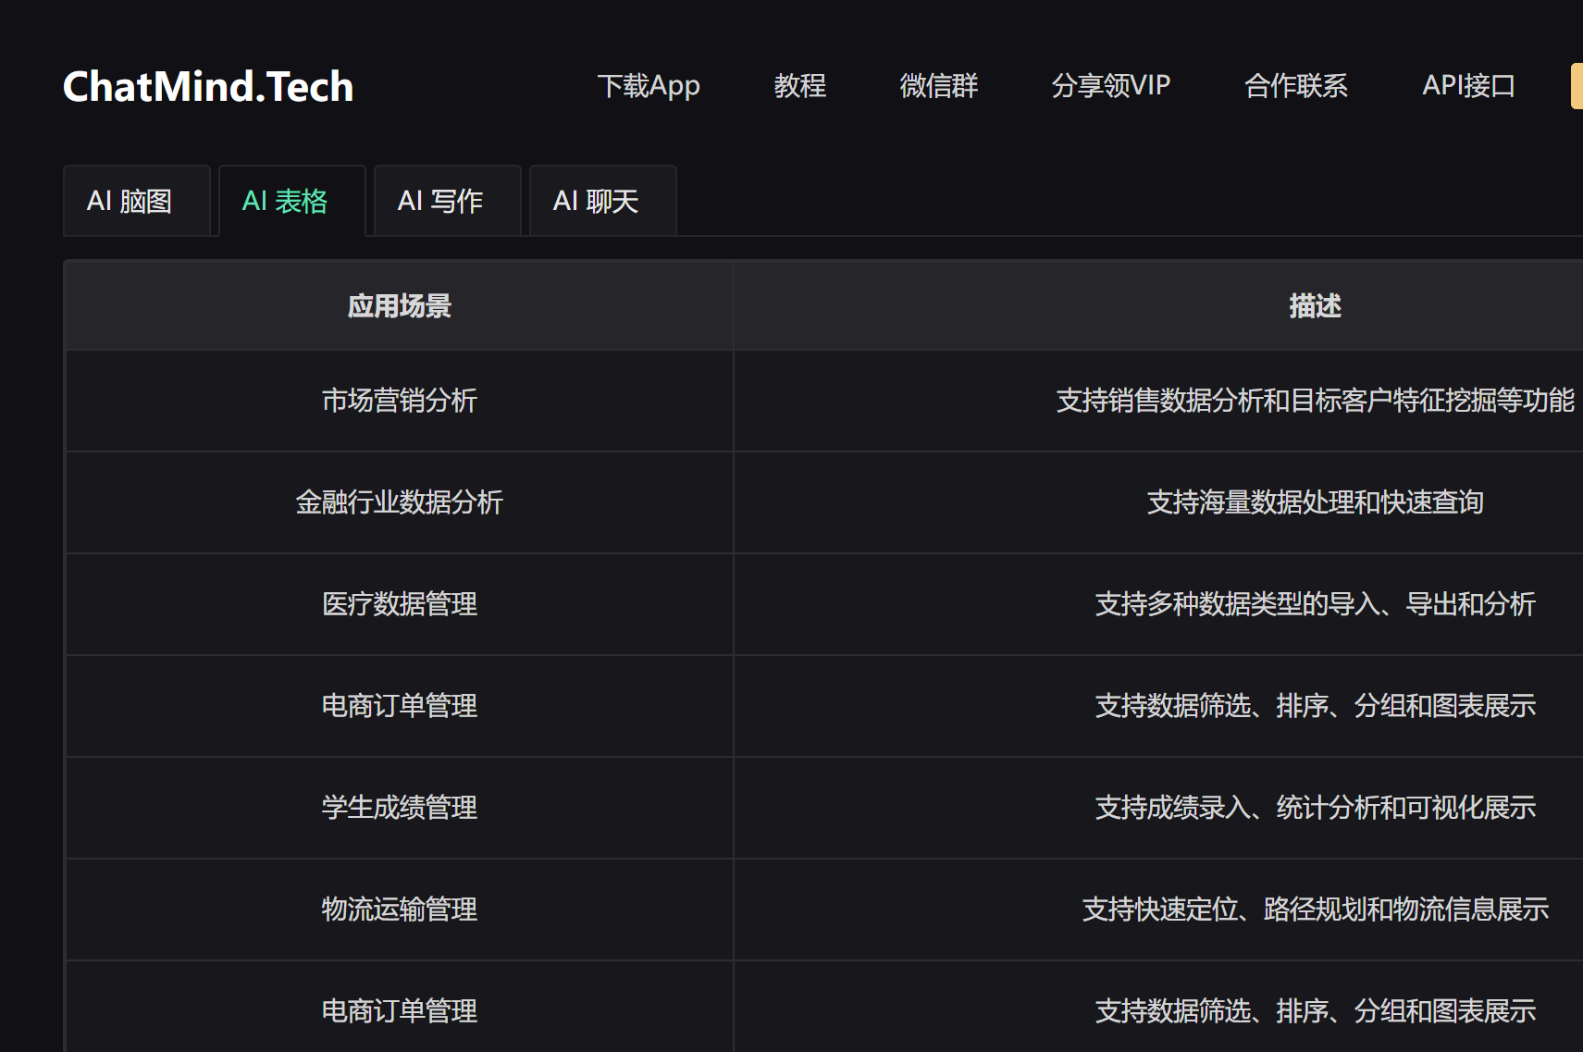Switch to the AI 脑图 tab
Viewport: 1583px width, 1052px height.
(x=137, y=201)
